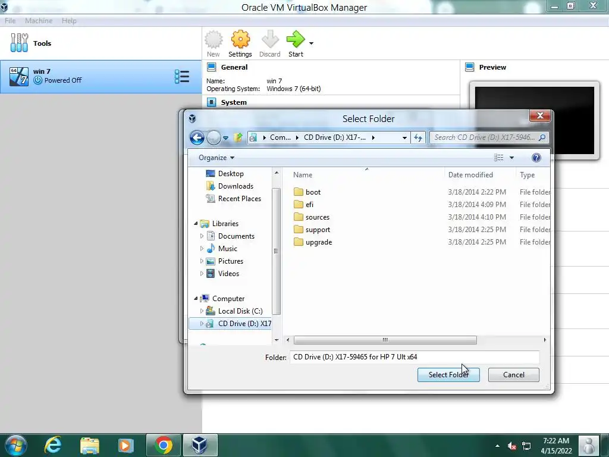Select the upgrade folder
The height and width of the screenshot is (457, 609).
pyautogui.click(x=319, y=242)
